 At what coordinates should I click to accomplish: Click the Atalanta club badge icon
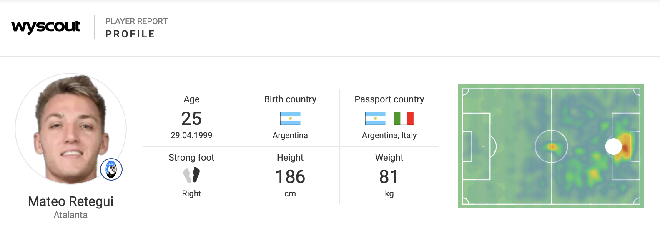click(x=111, y=169)
